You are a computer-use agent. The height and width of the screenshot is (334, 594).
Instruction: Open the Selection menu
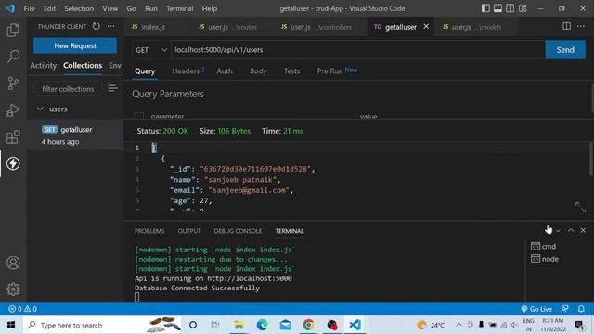coord(79,8)
